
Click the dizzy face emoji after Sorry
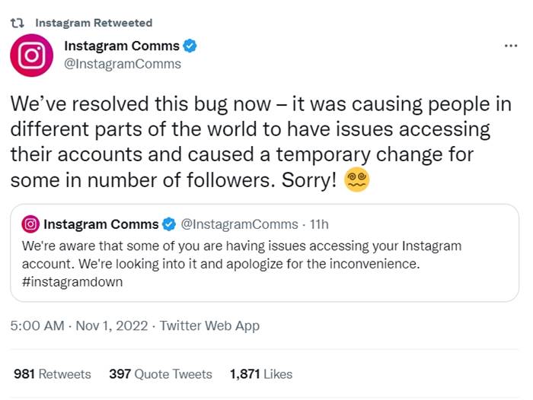point(357,180)
